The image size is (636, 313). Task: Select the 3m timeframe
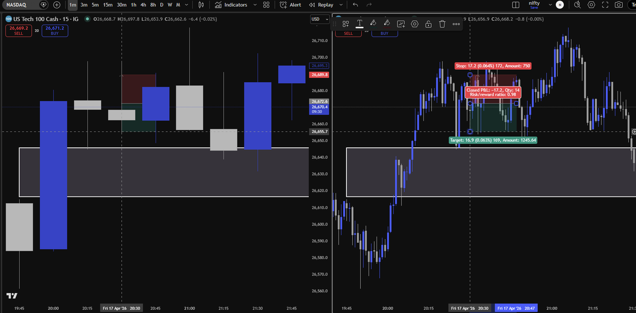coord(84,5)
